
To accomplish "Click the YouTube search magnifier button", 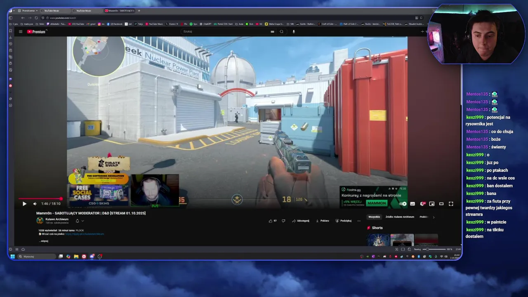I will coord(282,31).
